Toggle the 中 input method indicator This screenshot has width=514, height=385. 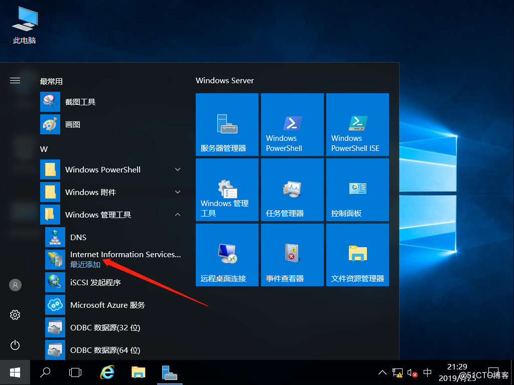[x=428, y=372]
